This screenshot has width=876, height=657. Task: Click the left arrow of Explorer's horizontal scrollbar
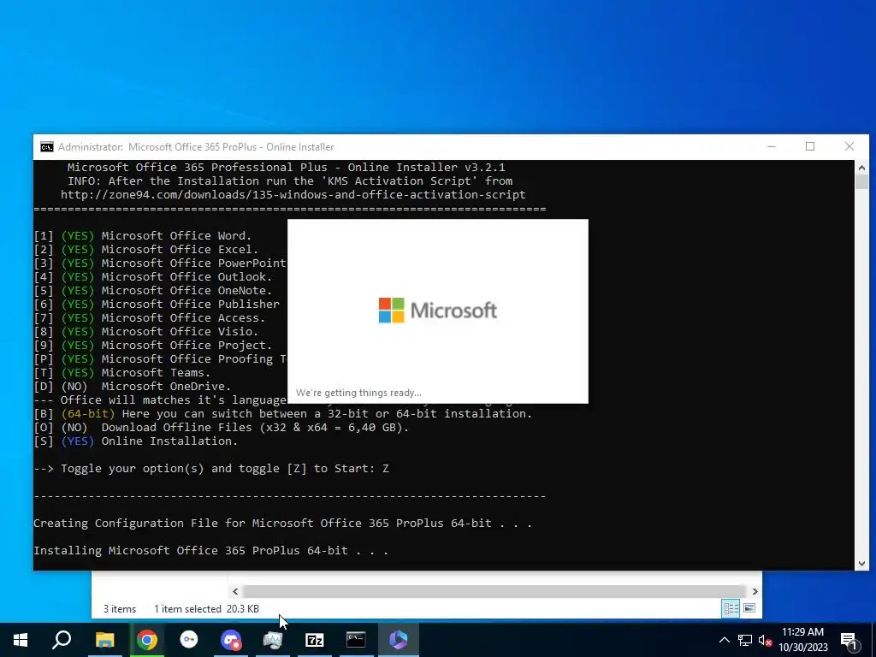pyautogui.click(x=235, y=591)
